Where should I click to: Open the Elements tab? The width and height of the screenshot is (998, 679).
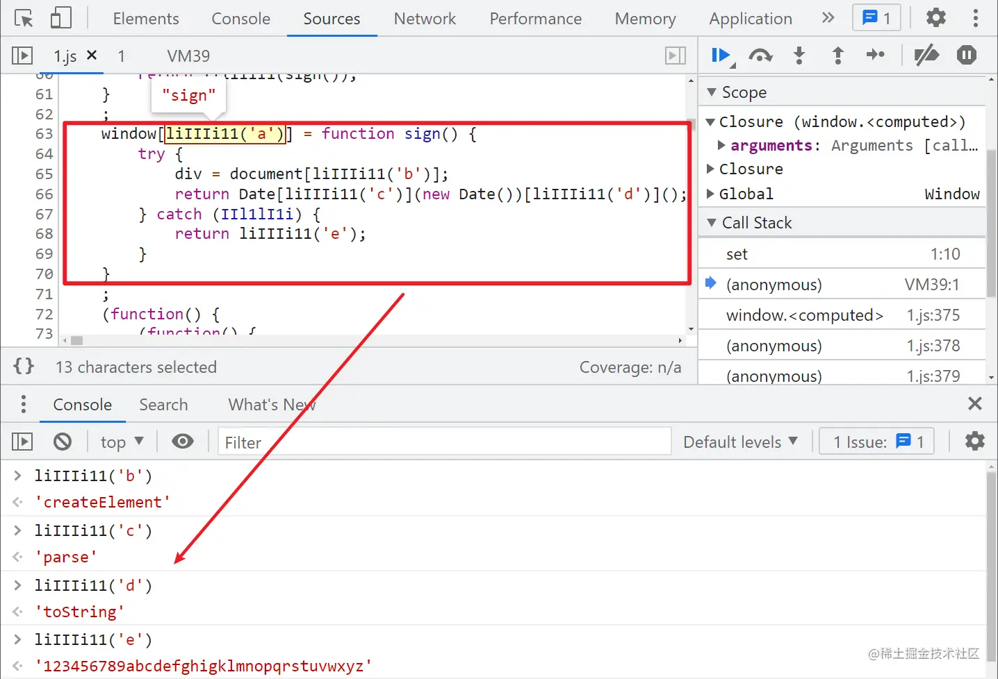pyautogui.click(x=146, y=19)
